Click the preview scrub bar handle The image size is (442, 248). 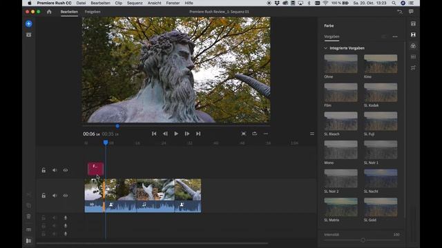coord(117,126)
